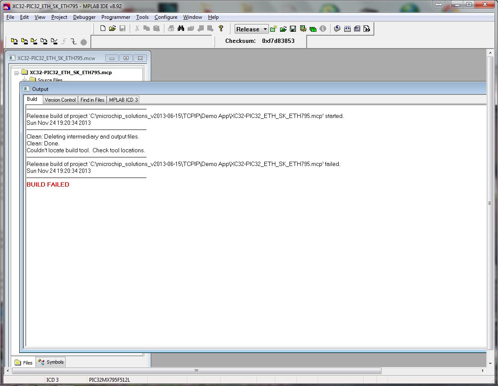This screenshot has height=386, width=498.
Task: Open the Window menu
Action: [192, 17]
